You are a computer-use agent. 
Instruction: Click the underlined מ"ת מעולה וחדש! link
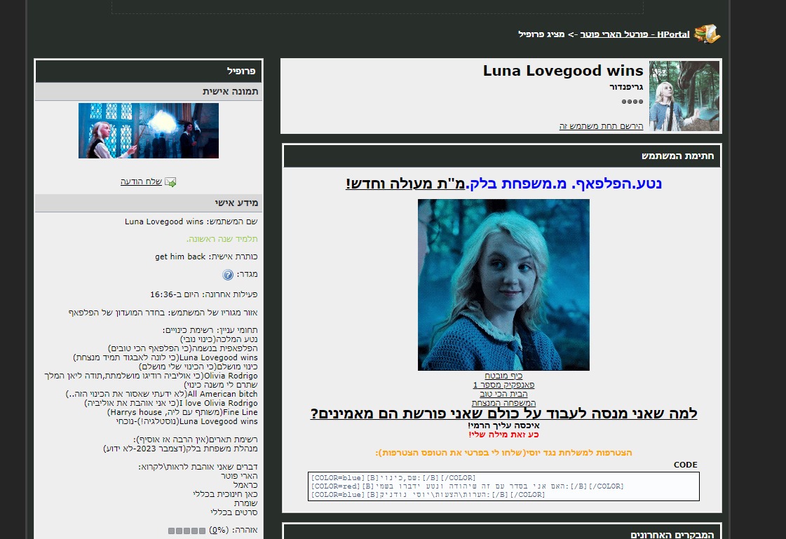(x=405, y=184)
